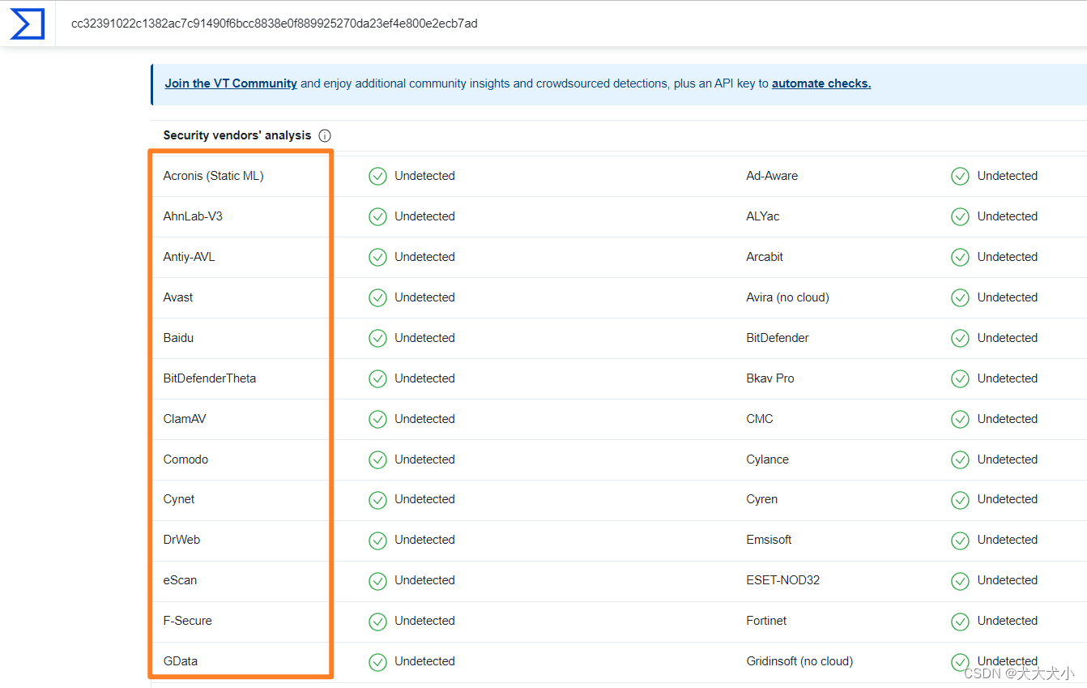Follow the automate checks link
The image size is (1087, 688).
(x=821, y=83)
